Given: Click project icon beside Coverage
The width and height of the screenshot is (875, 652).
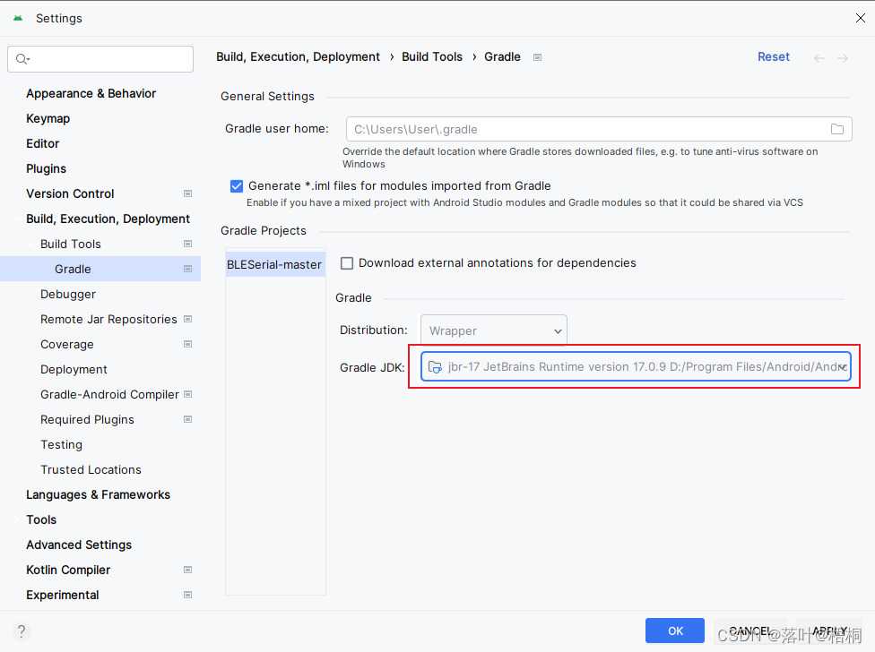Looking at the screenshot, I should tap(188, 345).
